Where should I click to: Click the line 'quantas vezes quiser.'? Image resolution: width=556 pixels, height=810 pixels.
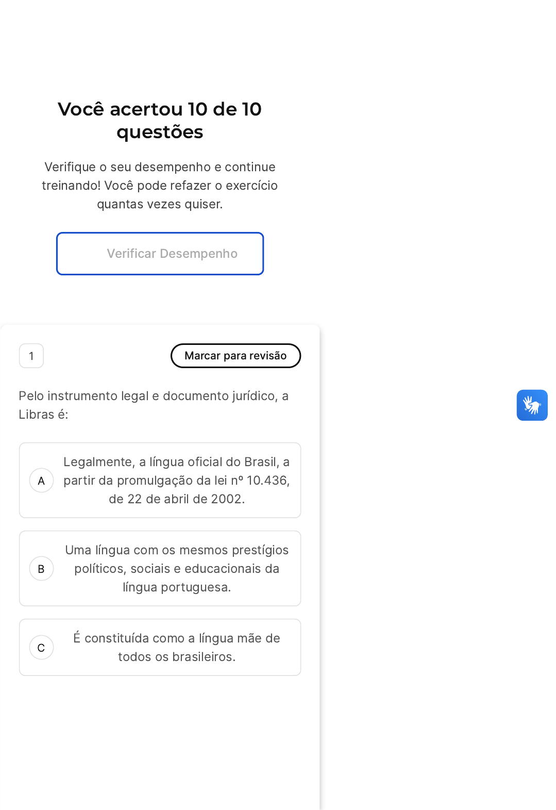(x=160, y=204)
